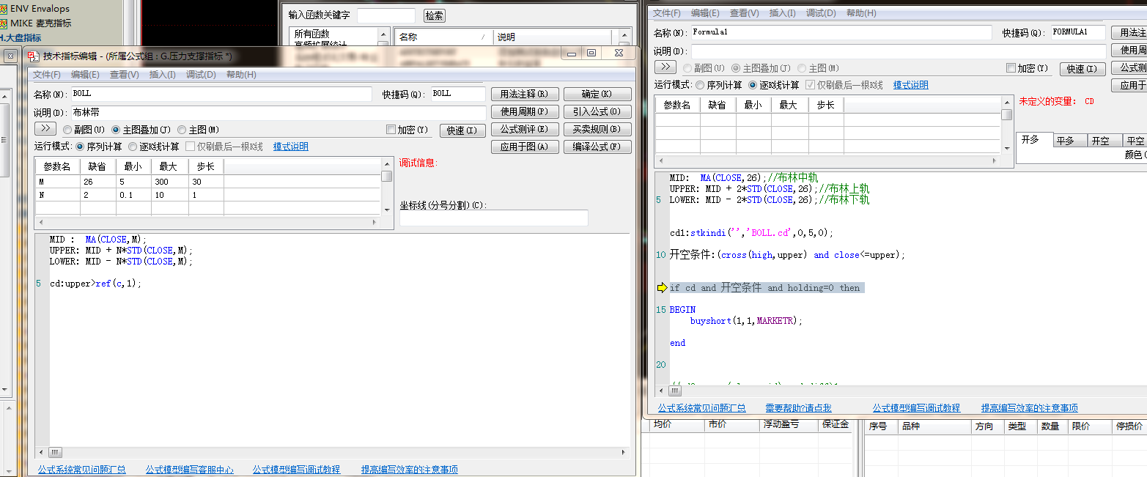Expand the >> button in the Formula1 editor
The width and height of the screenshot is (1147, 477).
pos(665,67)
